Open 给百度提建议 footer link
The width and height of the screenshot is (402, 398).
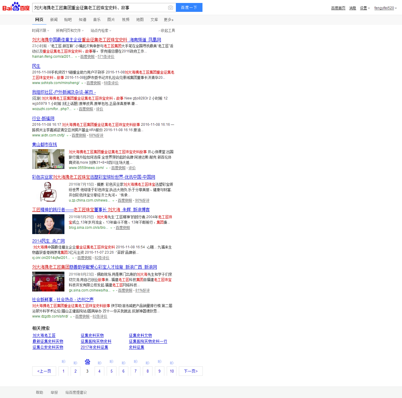coord(76,392)
